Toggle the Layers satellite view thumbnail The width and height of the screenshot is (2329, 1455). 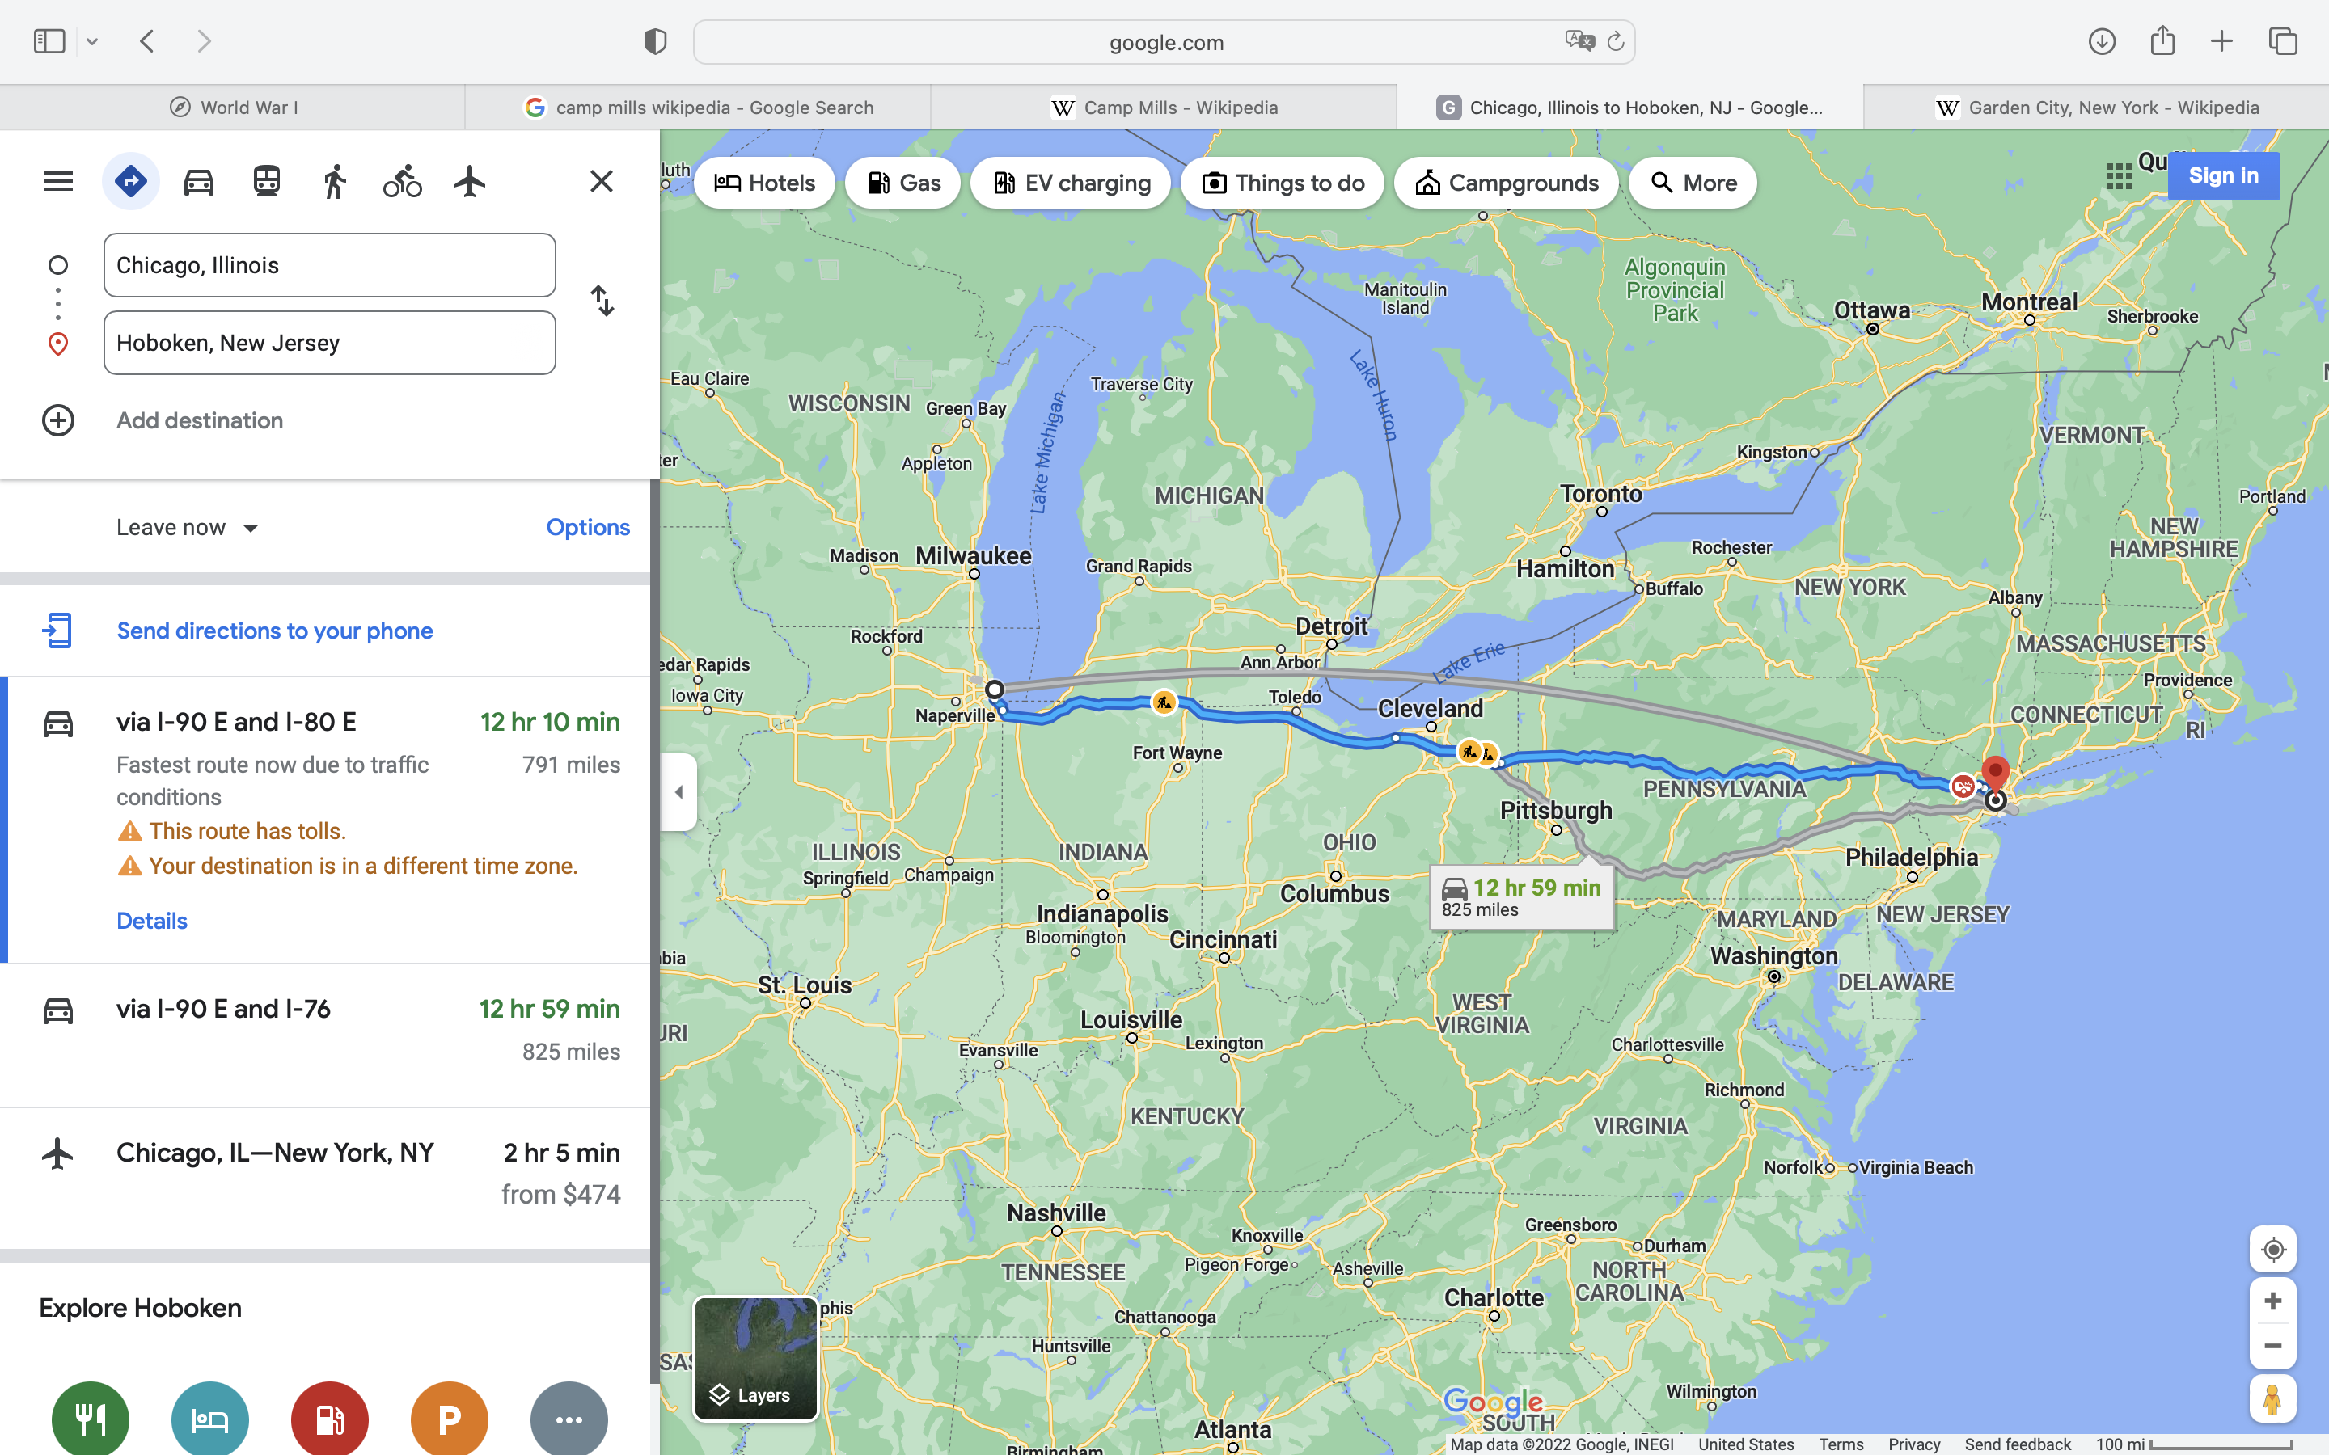(x=755, y=1359)
